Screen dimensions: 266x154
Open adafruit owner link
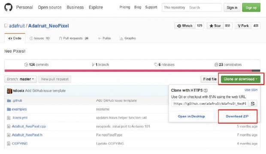(17, 26)
